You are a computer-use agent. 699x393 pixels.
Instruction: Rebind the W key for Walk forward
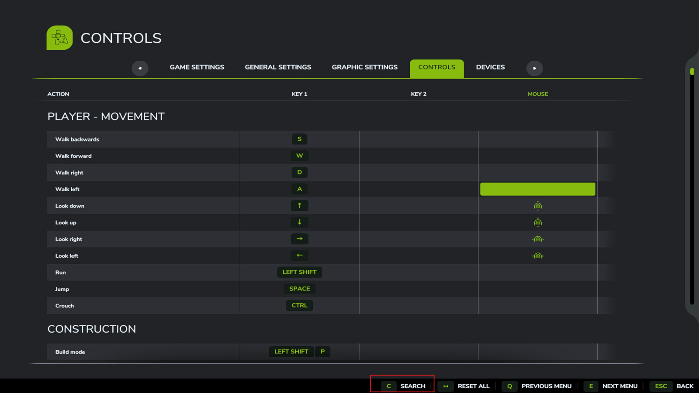click(300, 156)
